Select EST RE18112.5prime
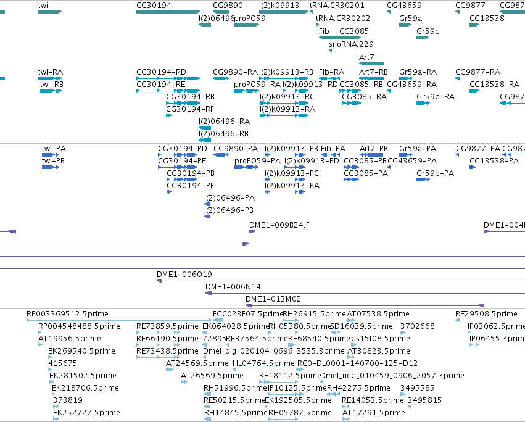 point(278,382)
